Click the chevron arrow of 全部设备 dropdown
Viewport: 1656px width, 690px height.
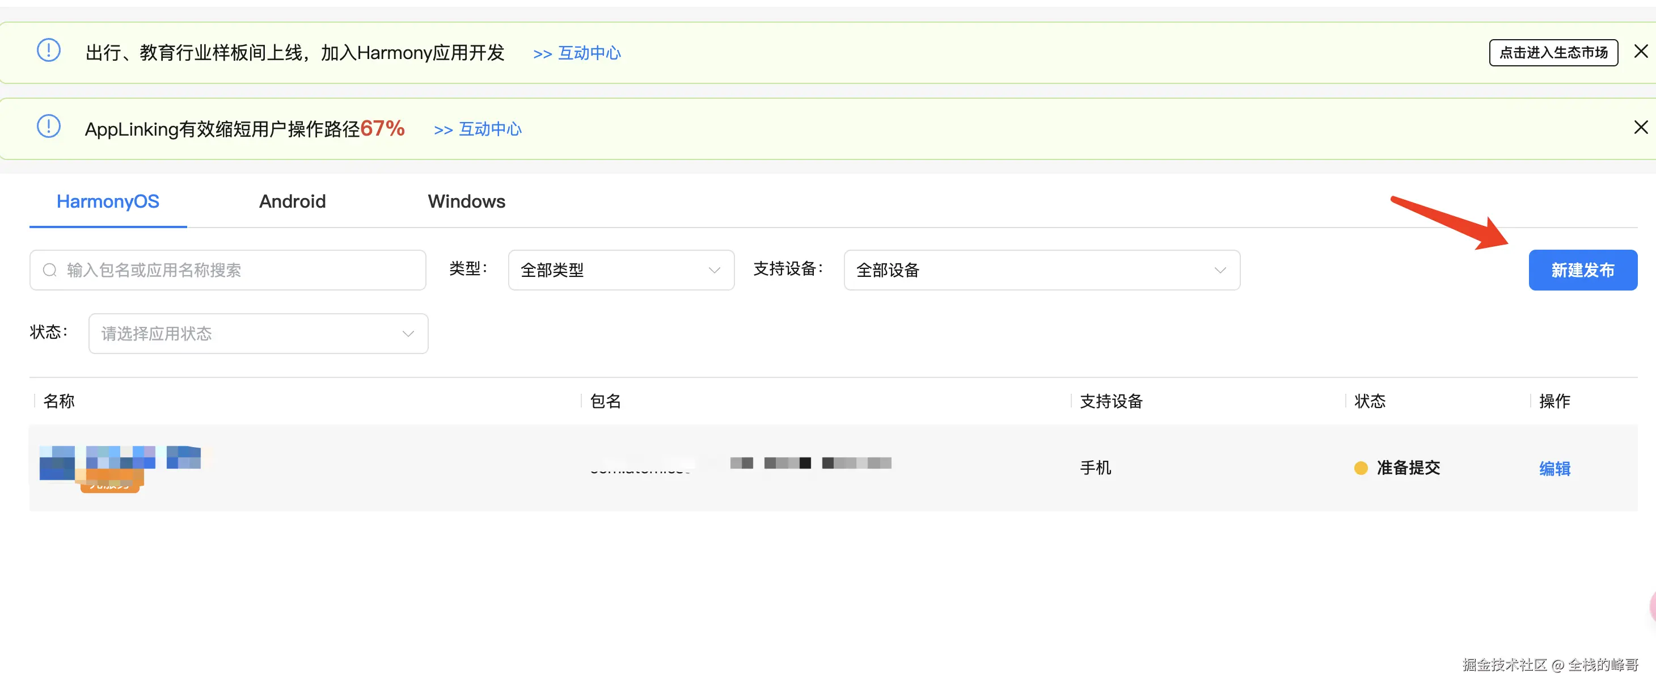point(1219,270)
